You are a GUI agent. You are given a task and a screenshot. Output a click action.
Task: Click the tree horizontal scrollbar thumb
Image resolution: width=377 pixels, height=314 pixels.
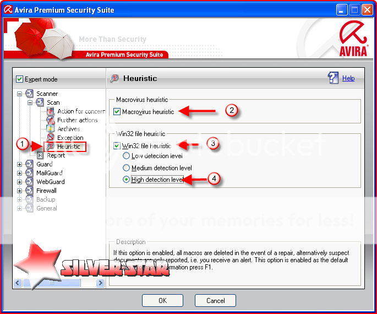coord(51,283)
